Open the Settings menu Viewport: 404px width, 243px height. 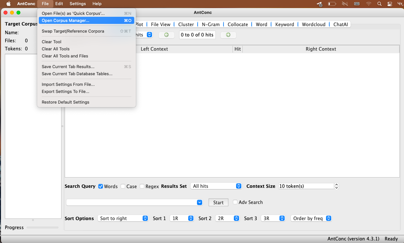tap(78, 4)
